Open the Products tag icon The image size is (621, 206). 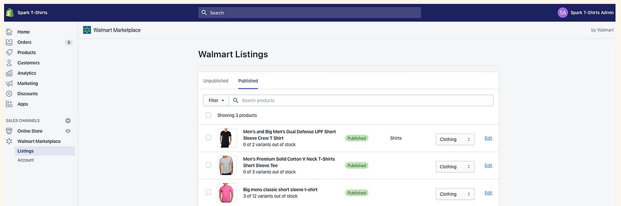[9, 52]
